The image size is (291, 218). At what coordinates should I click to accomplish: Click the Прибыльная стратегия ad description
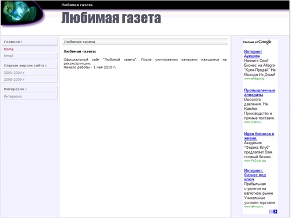(x=260, y=193)
